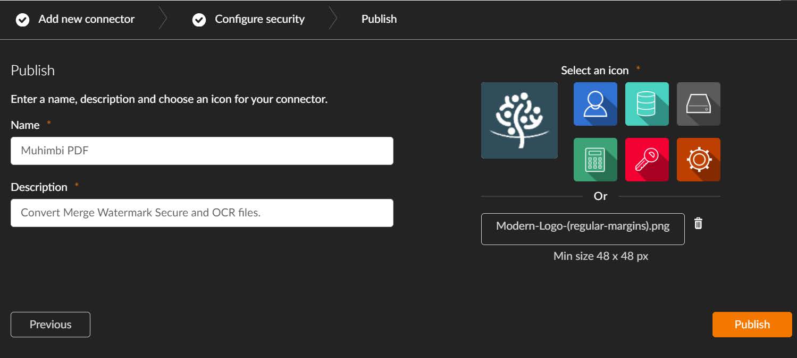
Task: Click into the Description text field
Action: click(x=202, y=213)
